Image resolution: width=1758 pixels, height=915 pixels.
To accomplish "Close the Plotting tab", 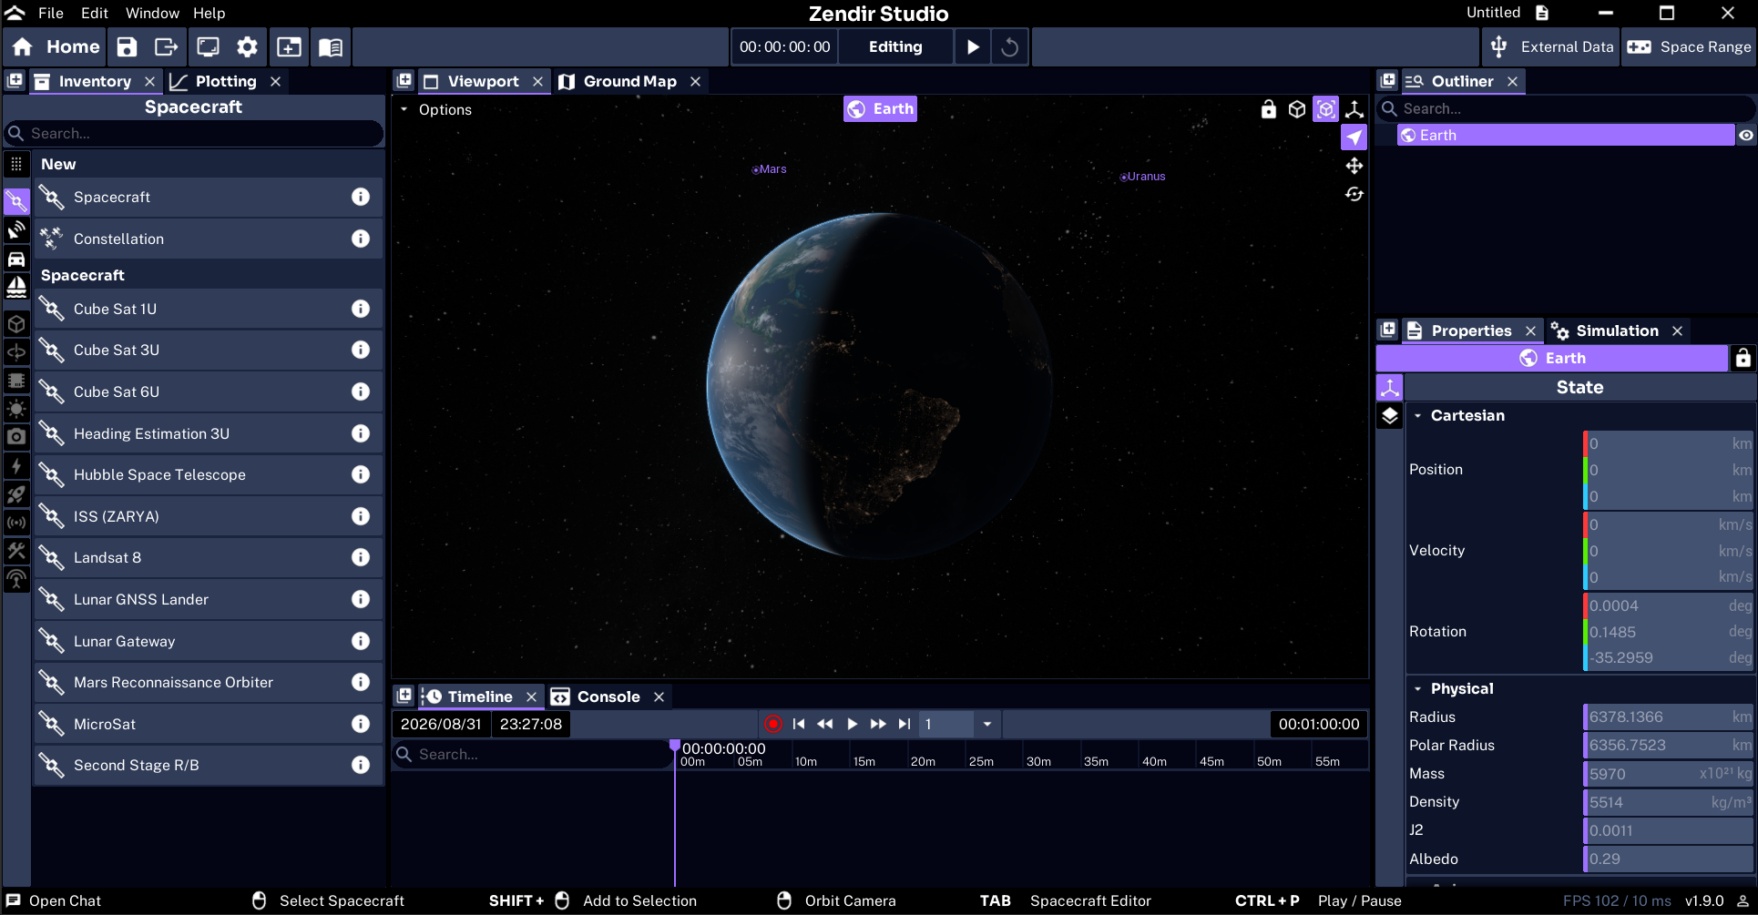I will (275, 82).
